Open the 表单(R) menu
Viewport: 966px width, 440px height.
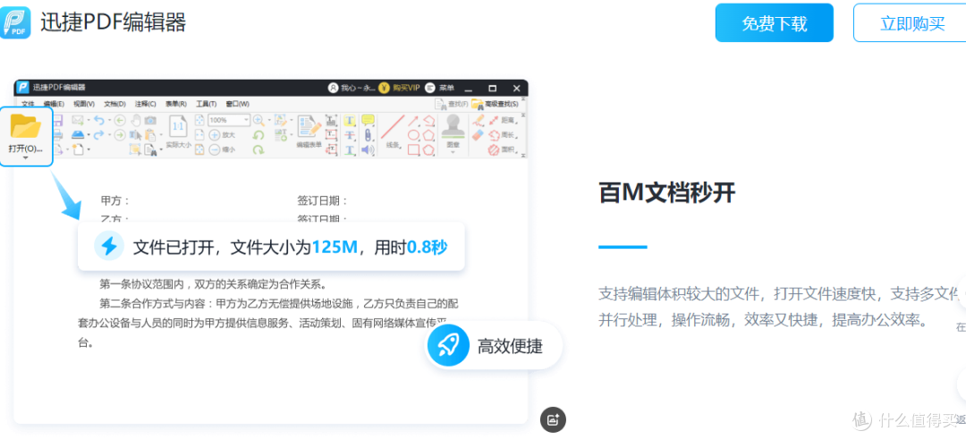pos(176,104)
